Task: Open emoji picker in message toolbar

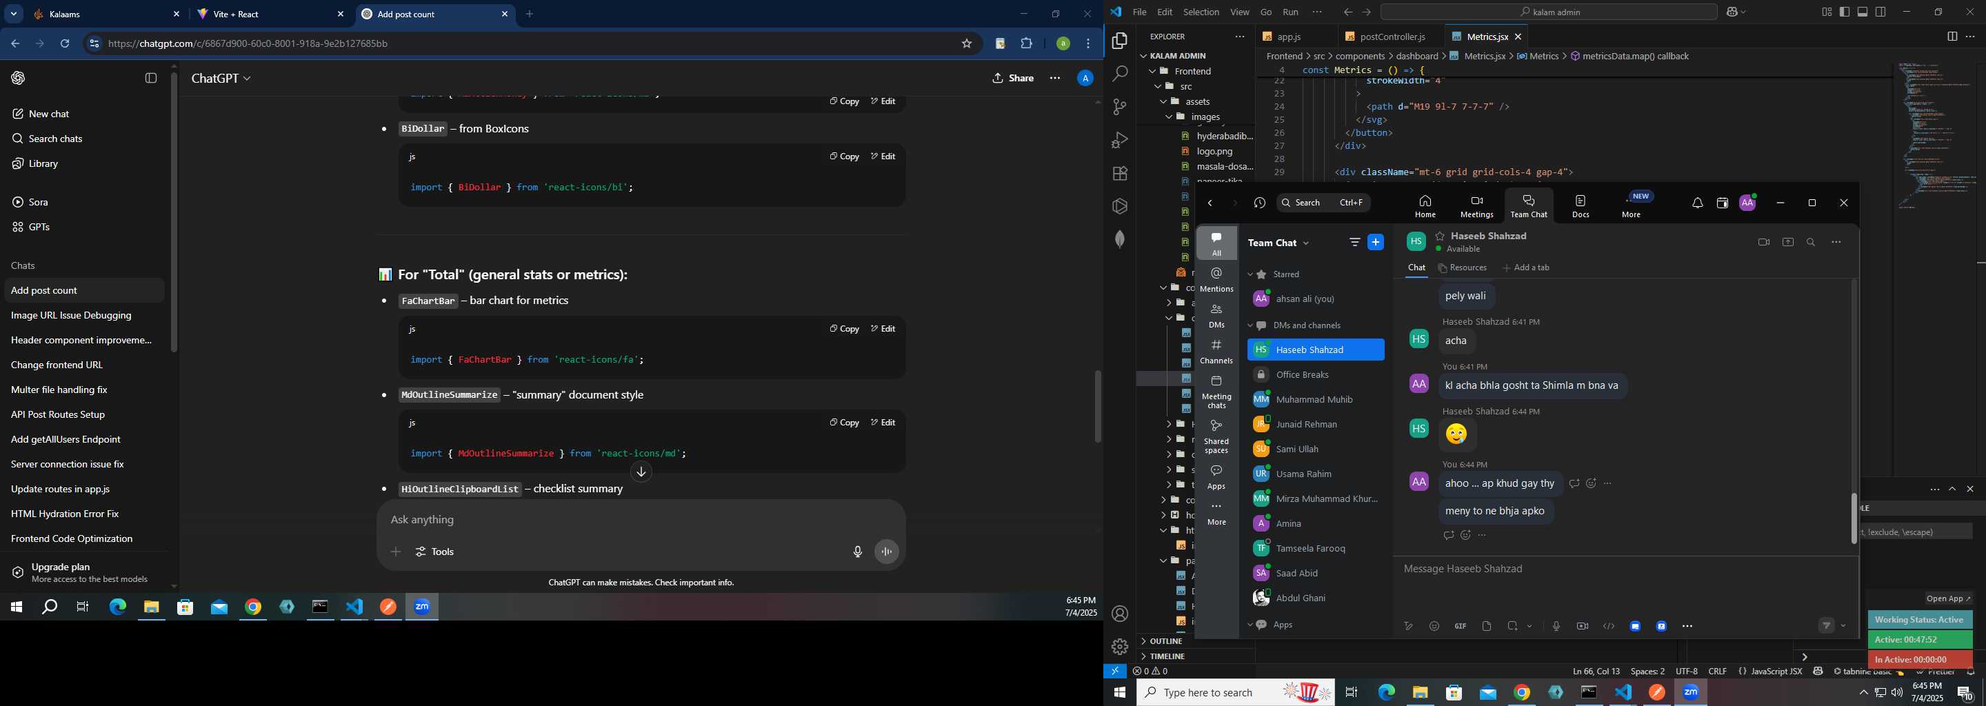Action: pos(1434,626)
